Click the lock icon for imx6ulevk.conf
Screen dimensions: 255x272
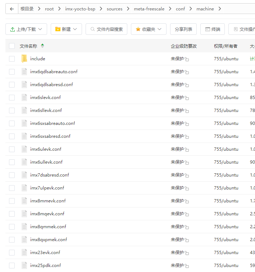187,150
